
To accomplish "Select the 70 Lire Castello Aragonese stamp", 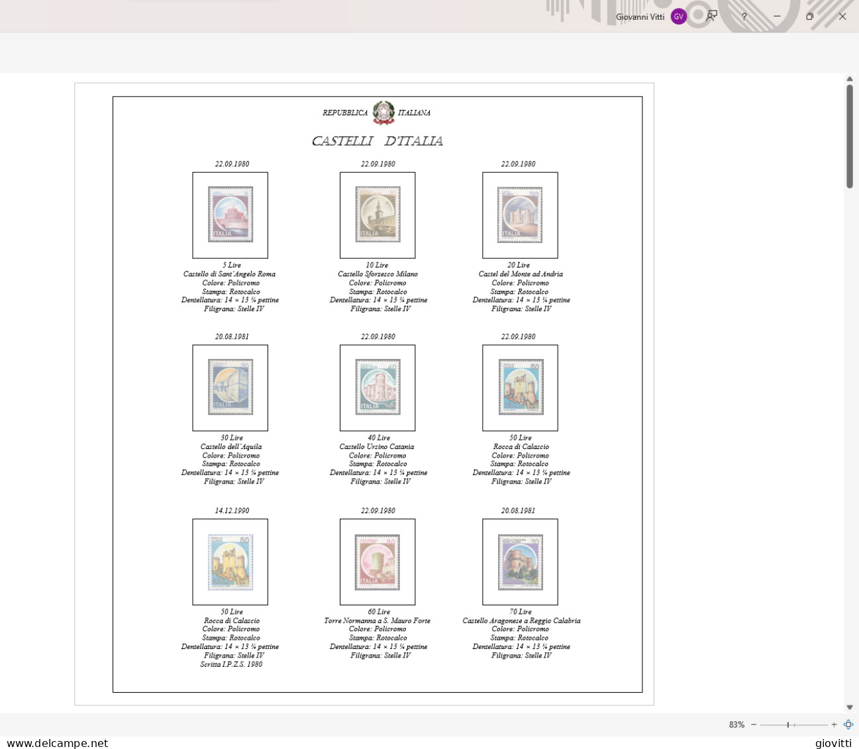I will [x=521, y=562].
